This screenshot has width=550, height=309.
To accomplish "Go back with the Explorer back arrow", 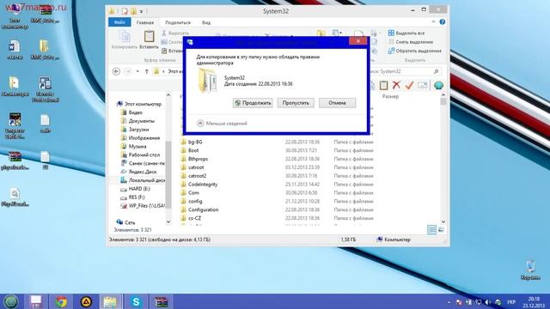I will click(117, 71).
